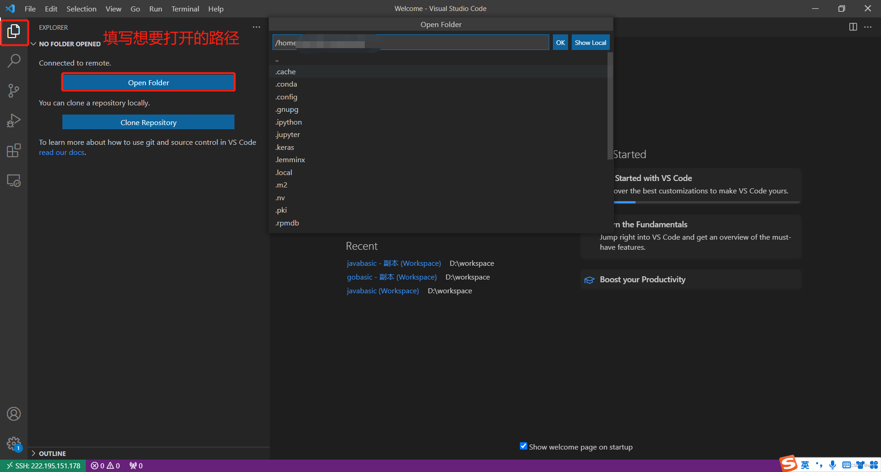Open recent javabasic Workspace link
This screenshot has width=881, height=472.
[x=382, y=291]
